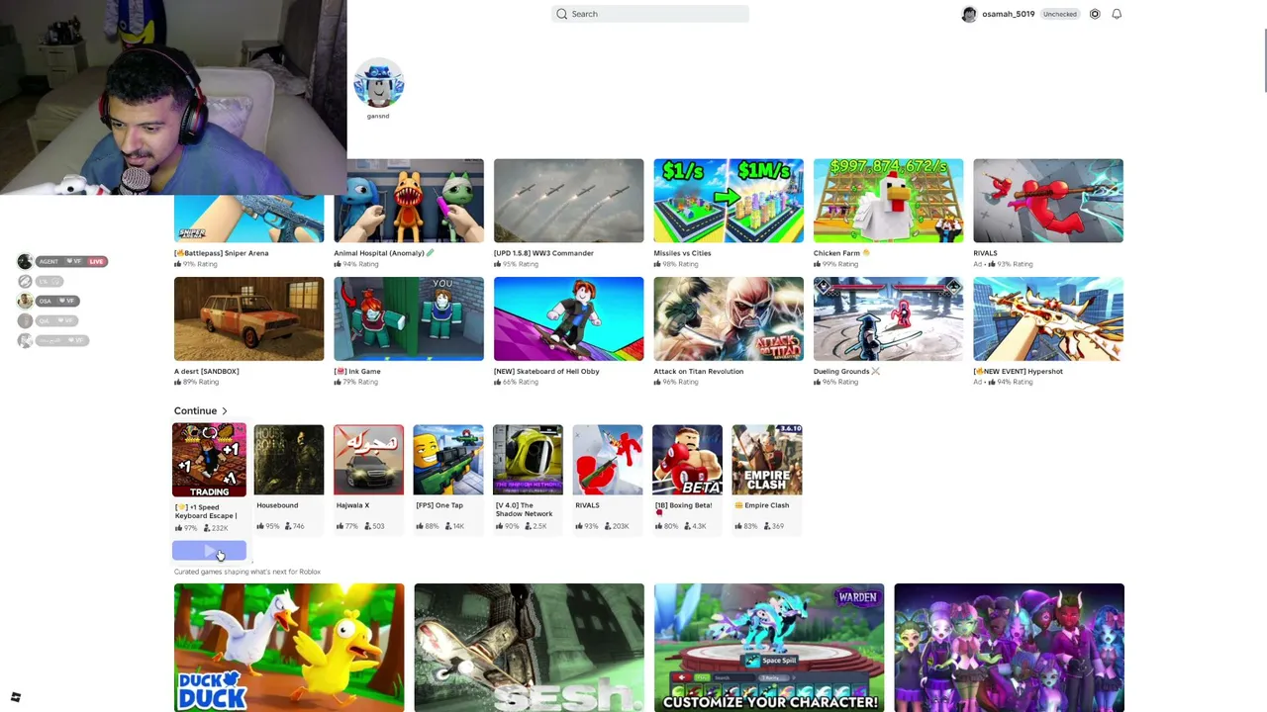Open Empire Clash thumbnail

pyautogui.click(x=767, y=460)
